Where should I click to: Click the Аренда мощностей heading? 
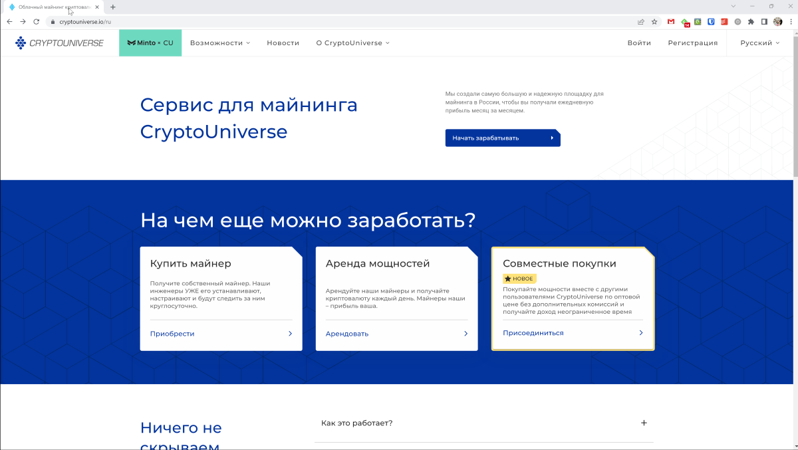coord(378,263)
